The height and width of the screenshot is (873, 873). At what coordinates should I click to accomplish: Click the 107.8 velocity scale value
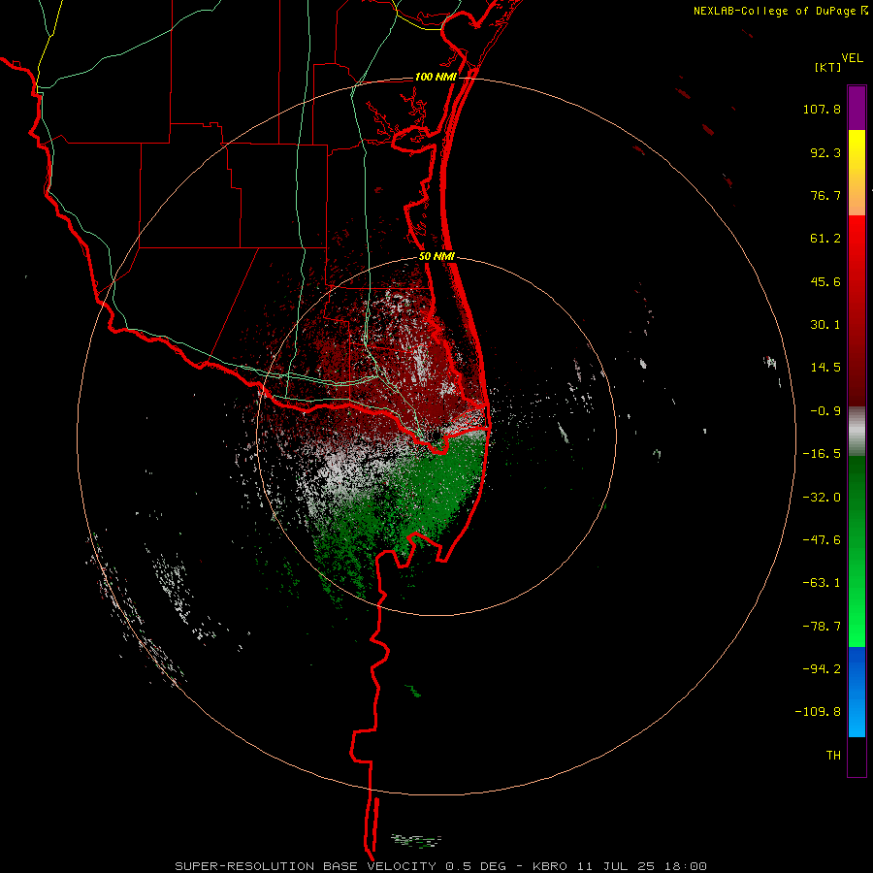[822, 109]
